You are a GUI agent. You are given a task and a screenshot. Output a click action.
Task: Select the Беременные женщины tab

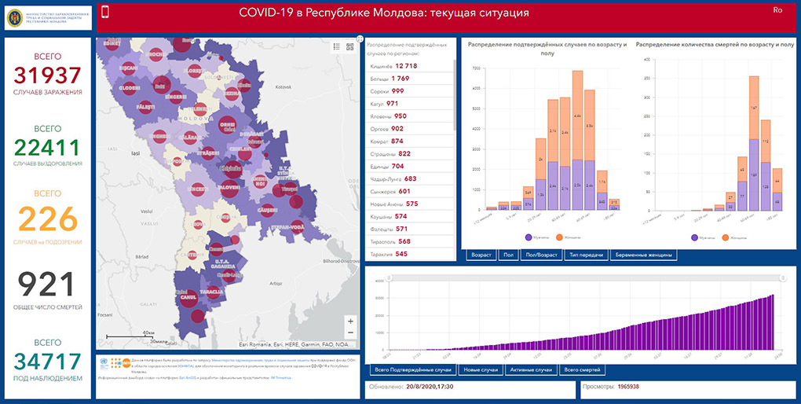pyautogui.click(x=642, y=255)
